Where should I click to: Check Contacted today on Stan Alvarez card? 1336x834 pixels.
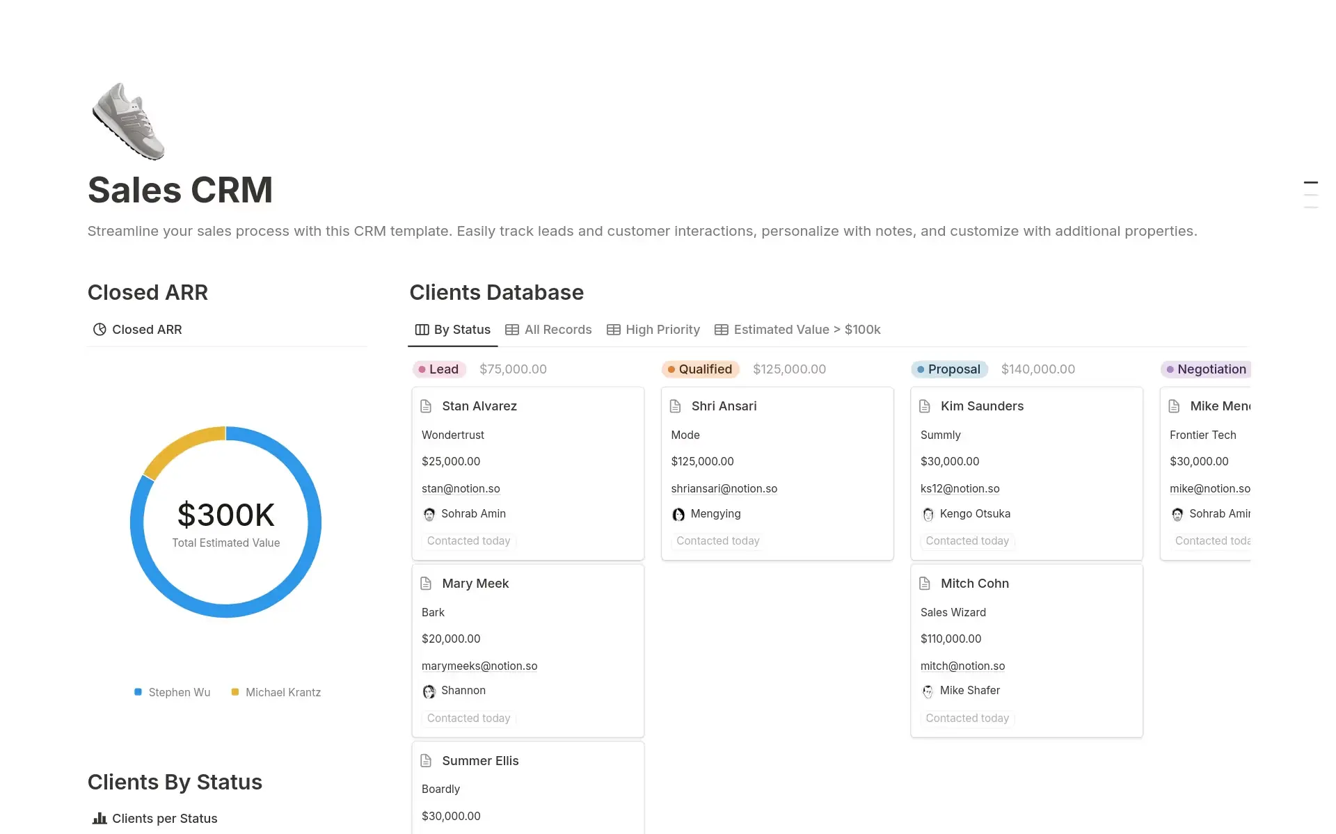[468, 540]
